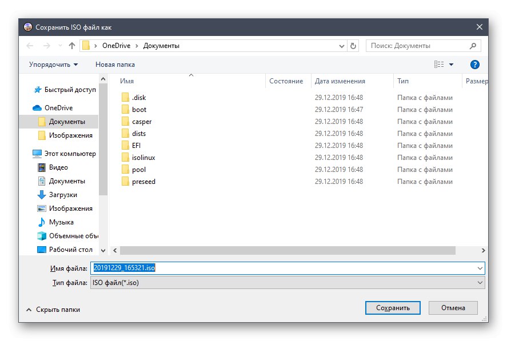Expand address bar history dropdown

click(341, 46)
